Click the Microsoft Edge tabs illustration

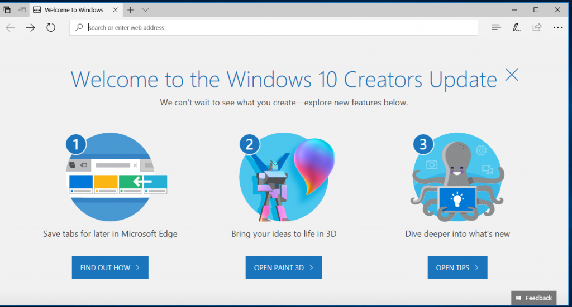click(116, 177)
